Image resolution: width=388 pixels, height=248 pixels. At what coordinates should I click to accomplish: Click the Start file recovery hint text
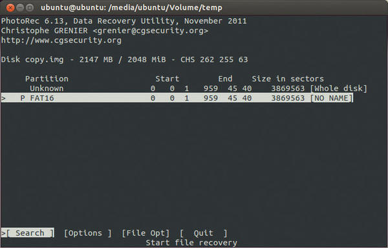(x=191, y=243)
